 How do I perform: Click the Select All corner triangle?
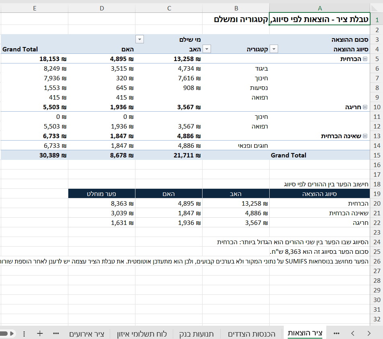pyautogui.click(x=375, y=8)
